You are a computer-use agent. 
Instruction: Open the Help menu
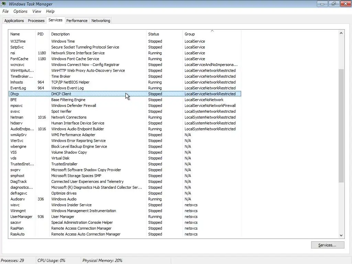(x=50, y=11)
